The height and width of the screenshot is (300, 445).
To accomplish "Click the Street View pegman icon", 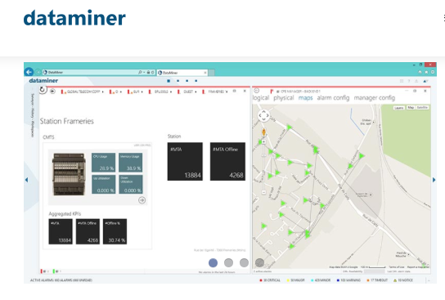I will click(263, 132).
